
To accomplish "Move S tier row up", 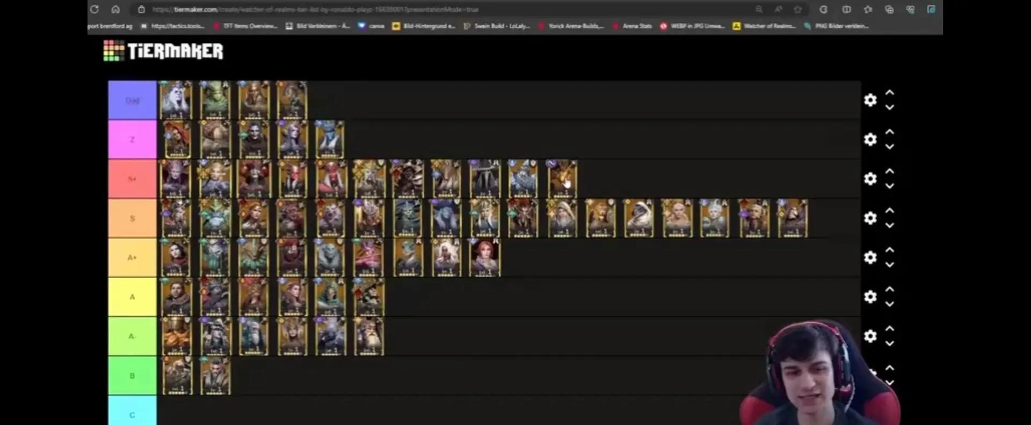I will pyautogui.click(x=890, y=211).
